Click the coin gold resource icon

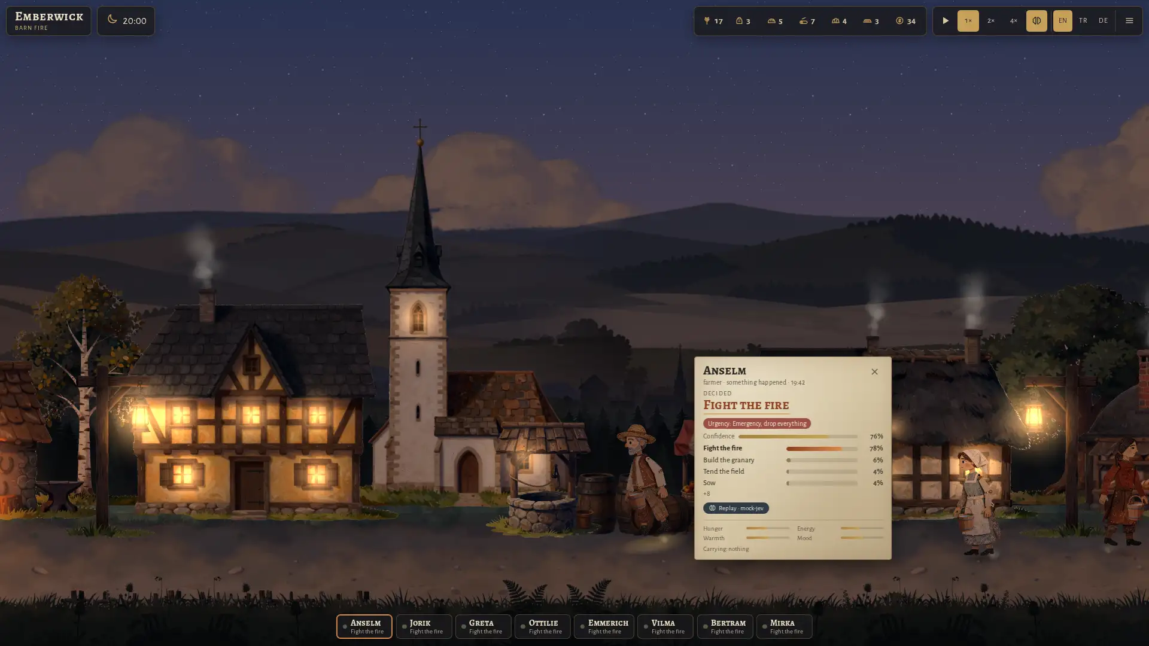coord(899,21)
